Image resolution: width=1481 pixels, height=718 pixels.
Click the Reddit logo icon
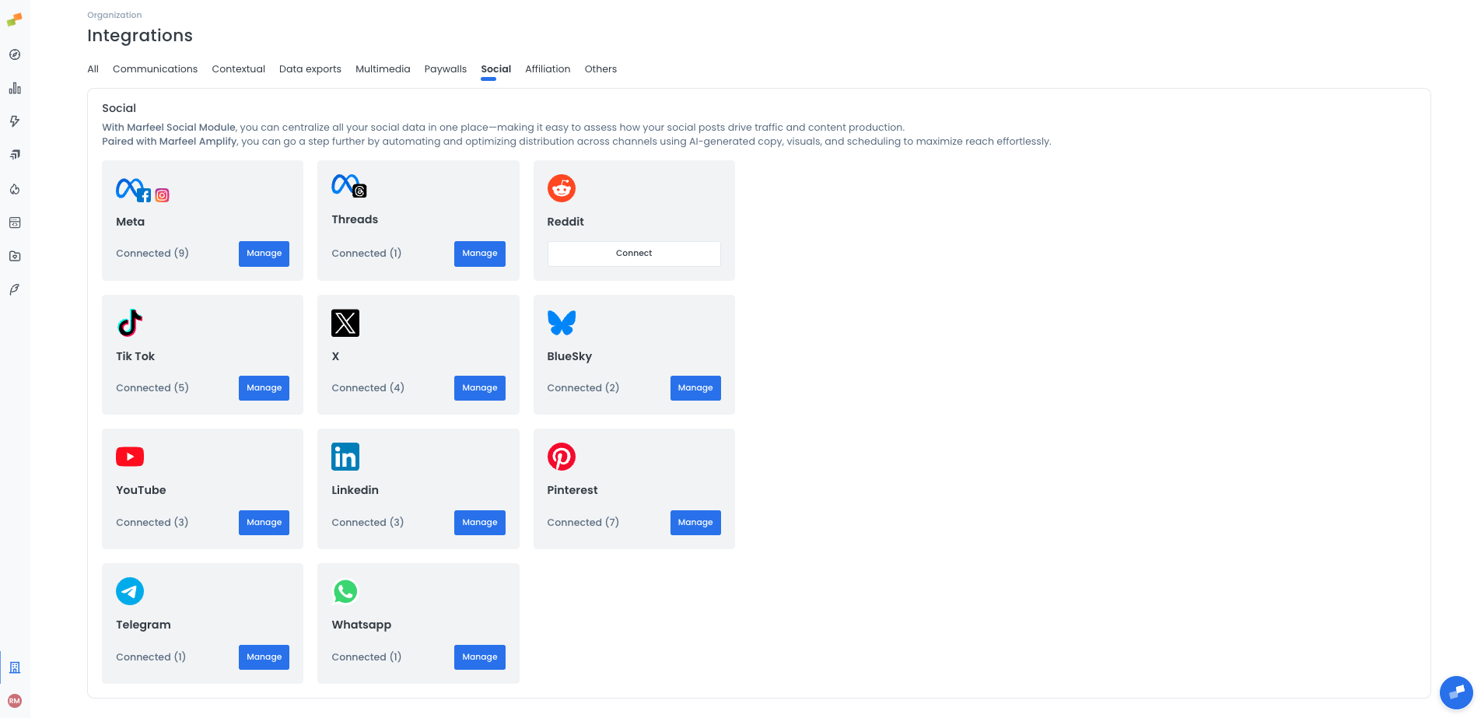tap(562, 188)
